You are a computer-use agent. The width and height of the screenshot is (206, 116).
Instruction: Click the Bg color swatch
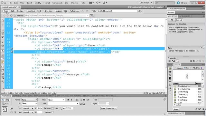point(60,109)
